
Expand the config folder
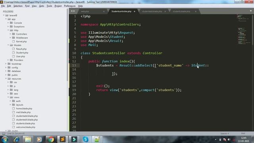(6, 68)
